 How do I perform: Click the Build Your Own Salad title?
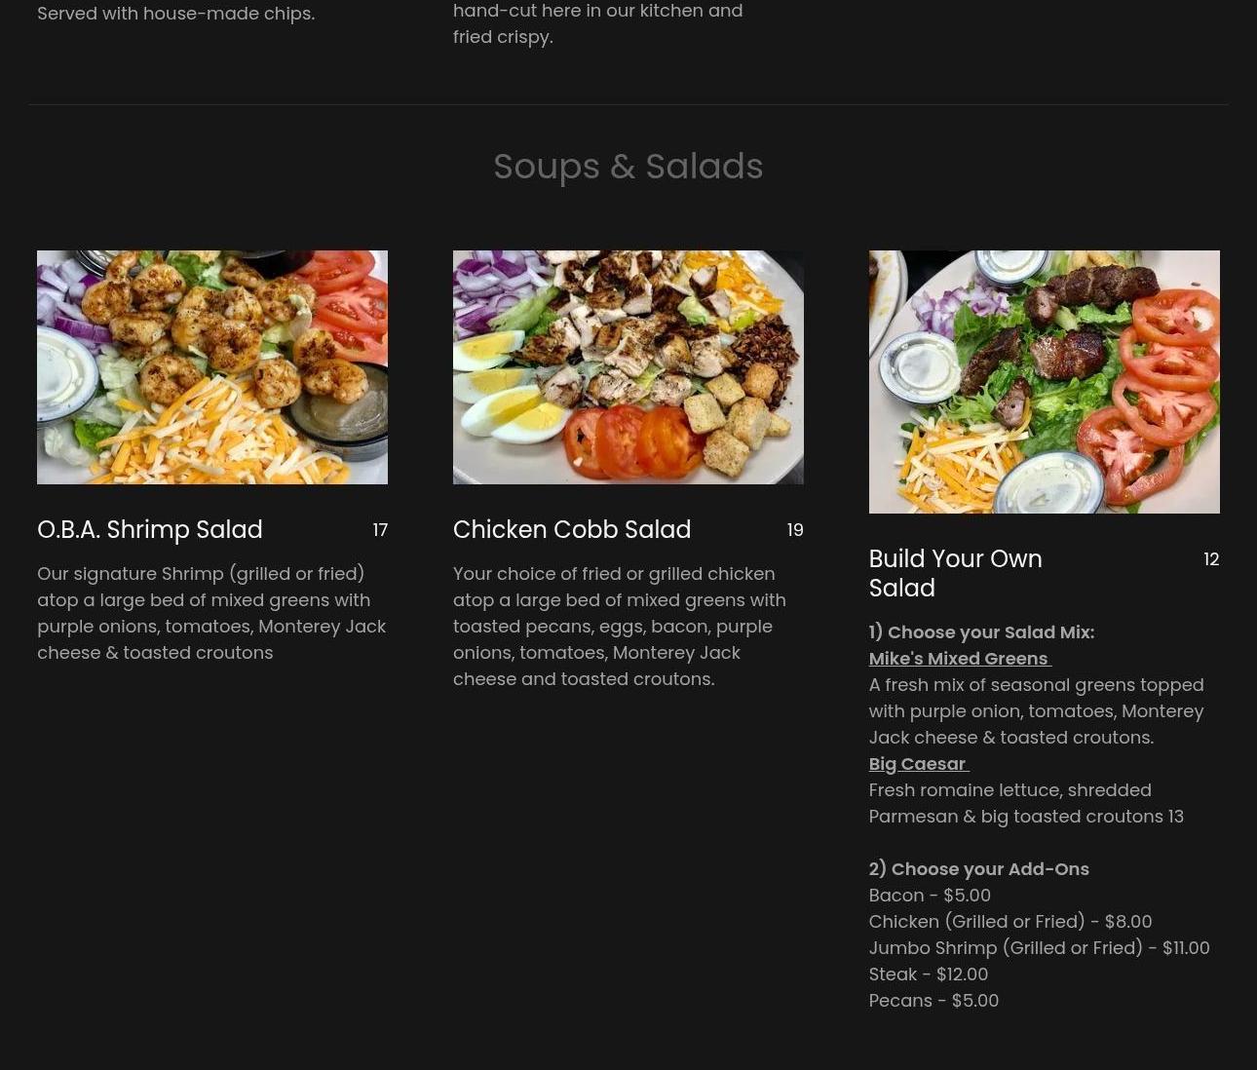click(x=956, y=573)
